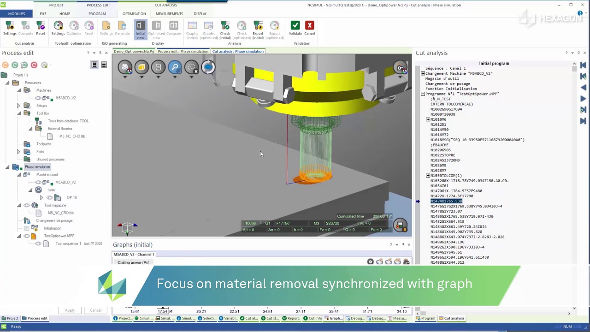Click the Process edit button in bottom bar

(34, 318)
